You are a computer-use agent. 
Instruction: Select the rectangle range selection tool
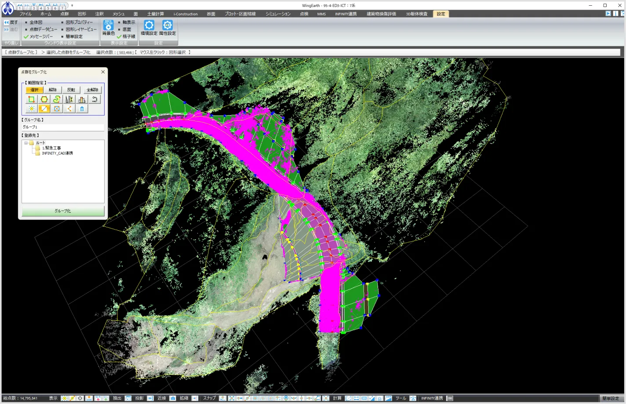pyautogui.click(x=31, y=99)
